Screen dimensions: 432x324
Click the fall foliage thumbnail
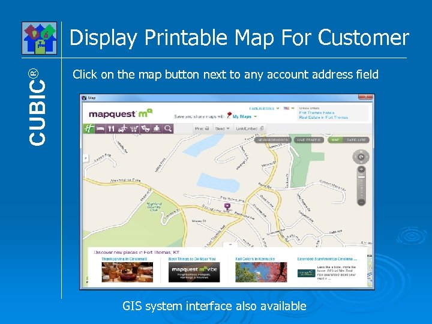point(261,272)
